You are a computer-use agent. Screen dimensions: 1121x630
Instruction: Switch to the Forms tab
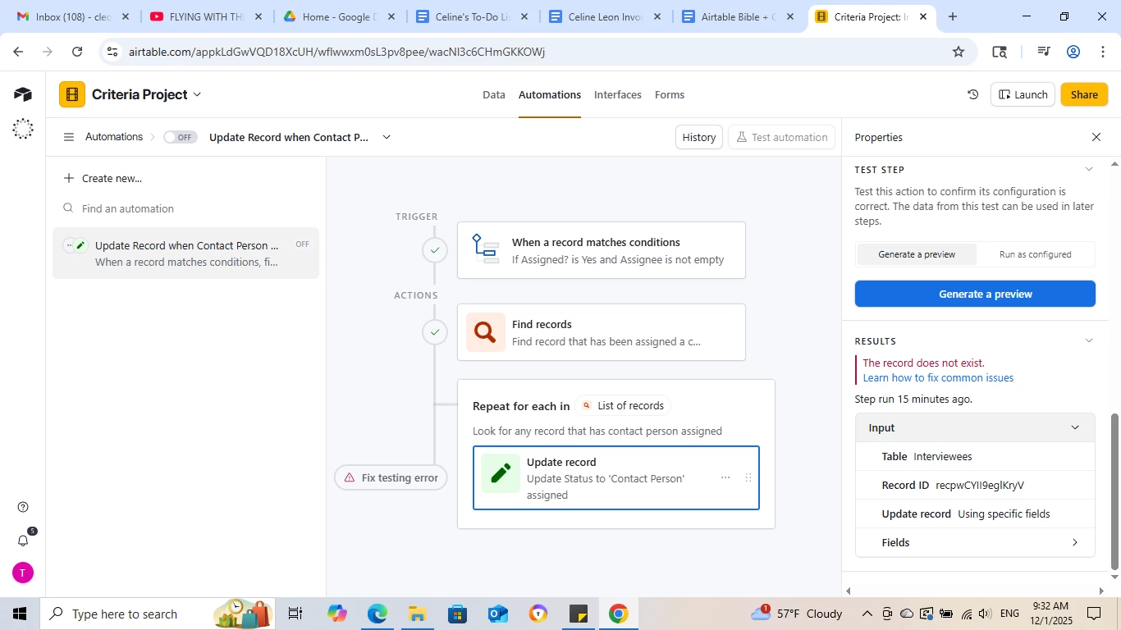coord(670,94)
